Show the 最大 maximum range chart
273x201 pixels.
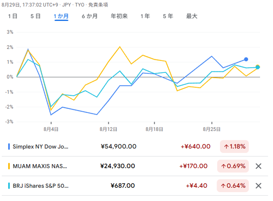192,16
